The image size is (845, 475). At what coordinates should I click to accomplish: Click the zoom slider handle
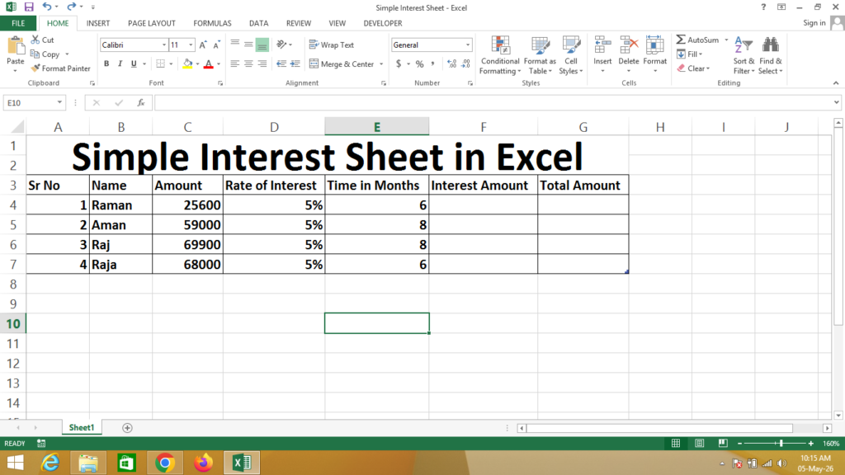(781, 443)
